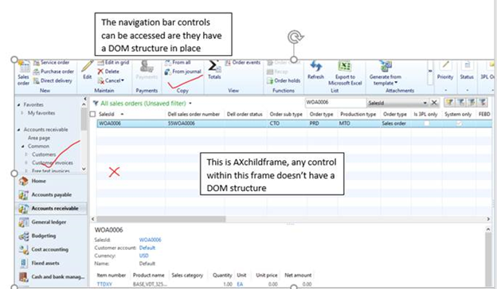Expand My favorites node
The image size is (497, 289).
tap(22, 113)
